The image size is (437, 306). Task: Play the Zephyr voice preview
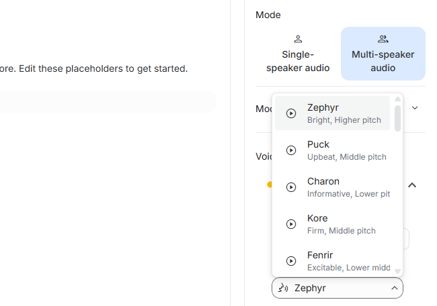click(x=291, y=113)
